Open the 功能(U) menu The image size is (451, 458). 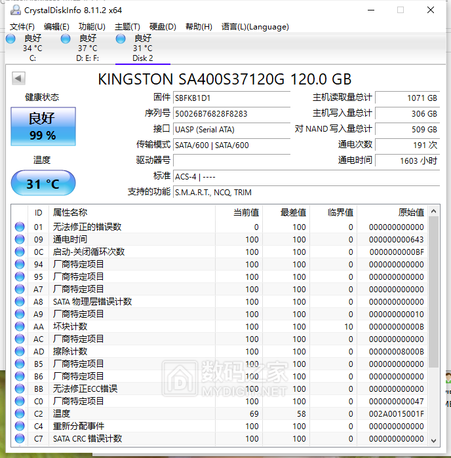(x=92, y=27)
